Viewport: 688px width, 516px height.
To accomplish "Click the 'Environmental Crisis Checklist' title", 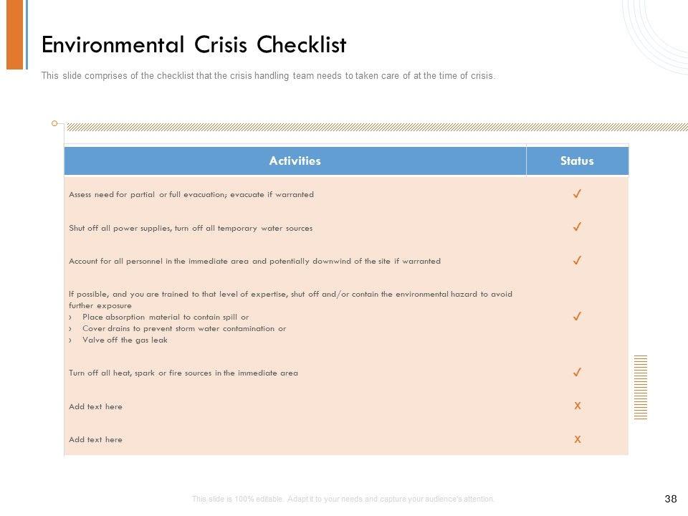I will coord(194,45).
